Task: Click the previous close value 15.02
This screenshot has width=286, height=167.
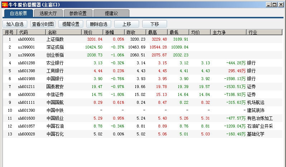Action: pyautogui.click(x=140, y=94)
